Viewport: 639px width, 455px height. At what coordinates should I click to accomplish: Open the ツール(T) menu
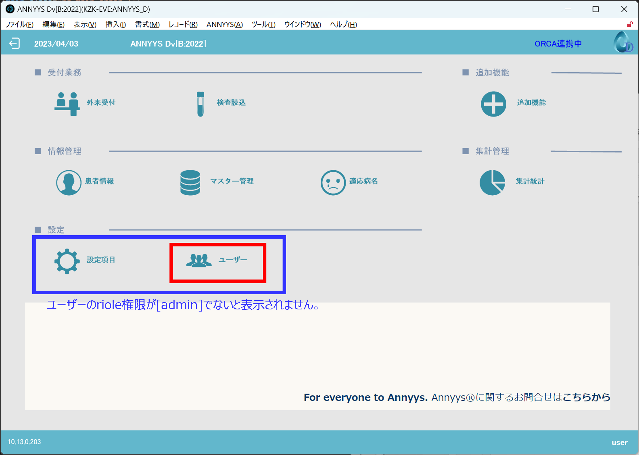pos(263,24)
